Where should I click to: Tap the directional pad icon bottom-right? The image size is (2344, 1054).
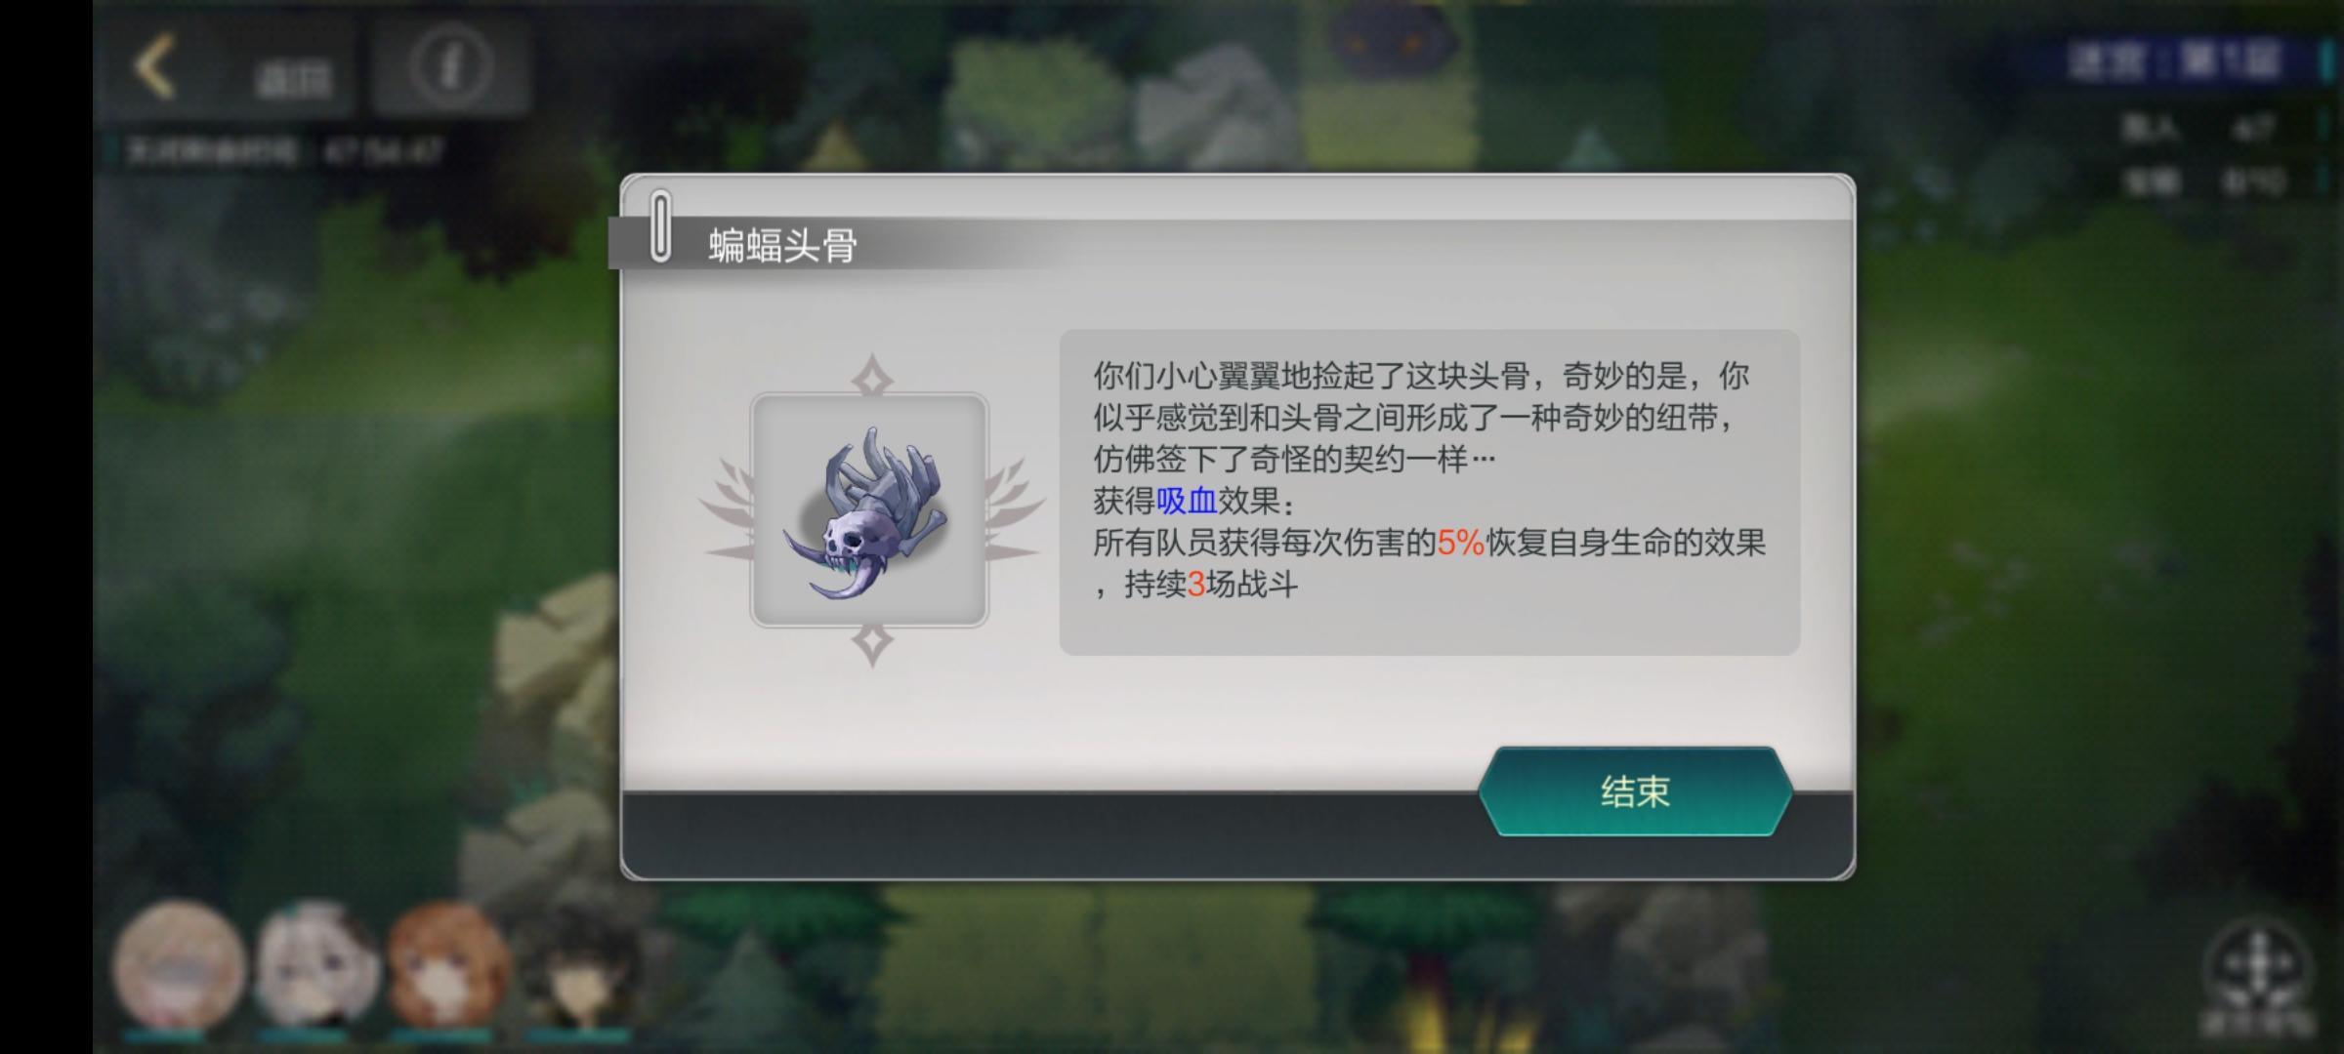pyautogui.click(x=2258, y=966)
